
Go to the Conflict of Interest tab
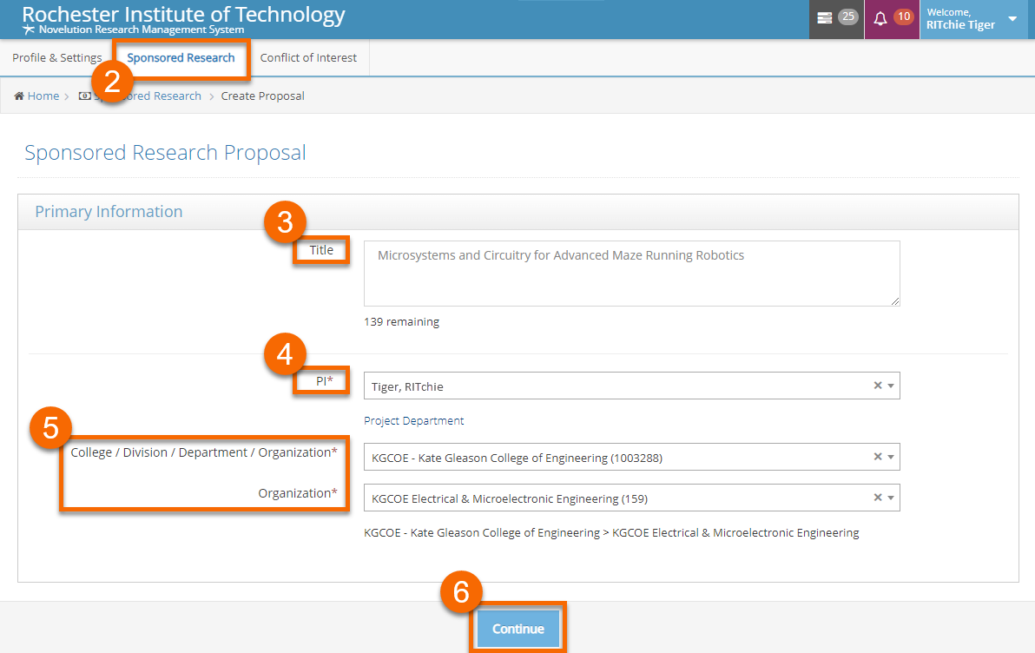point(308,58)
